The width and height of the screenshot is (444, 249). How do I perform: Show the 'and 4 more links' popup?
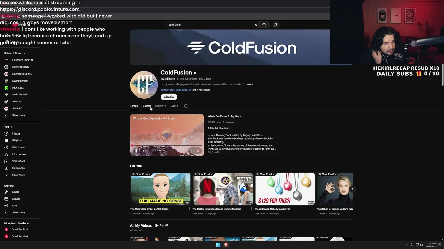202,90
